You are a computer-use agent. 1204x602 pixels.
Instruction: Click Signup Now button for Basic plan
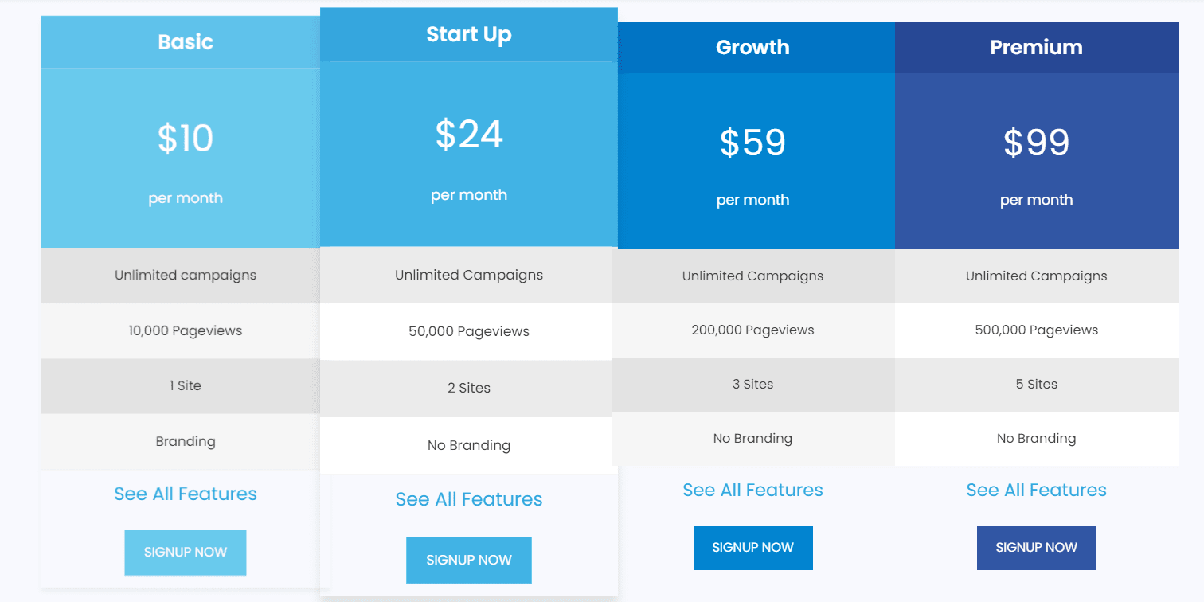185,552
